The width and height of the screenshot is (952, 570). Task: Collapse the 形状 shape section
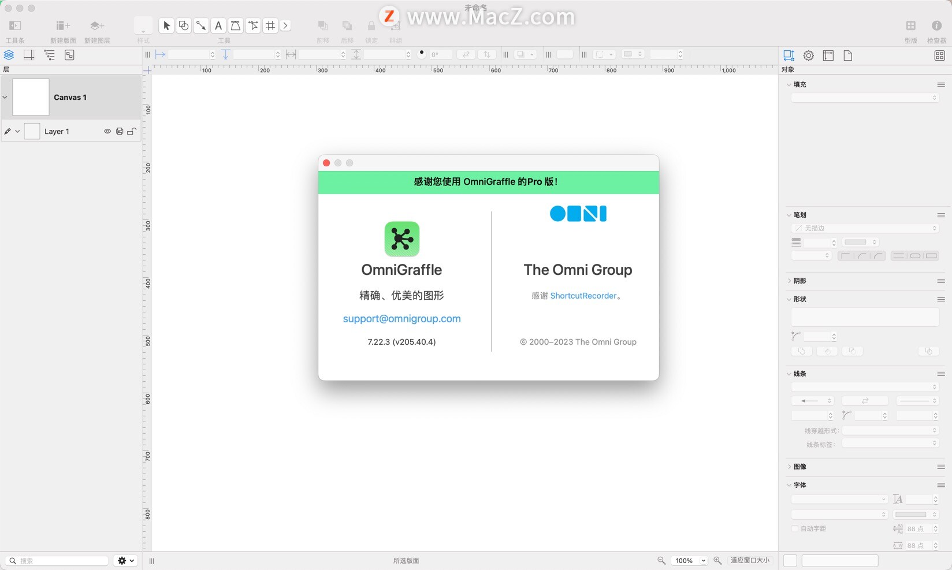tap(789, 299)
